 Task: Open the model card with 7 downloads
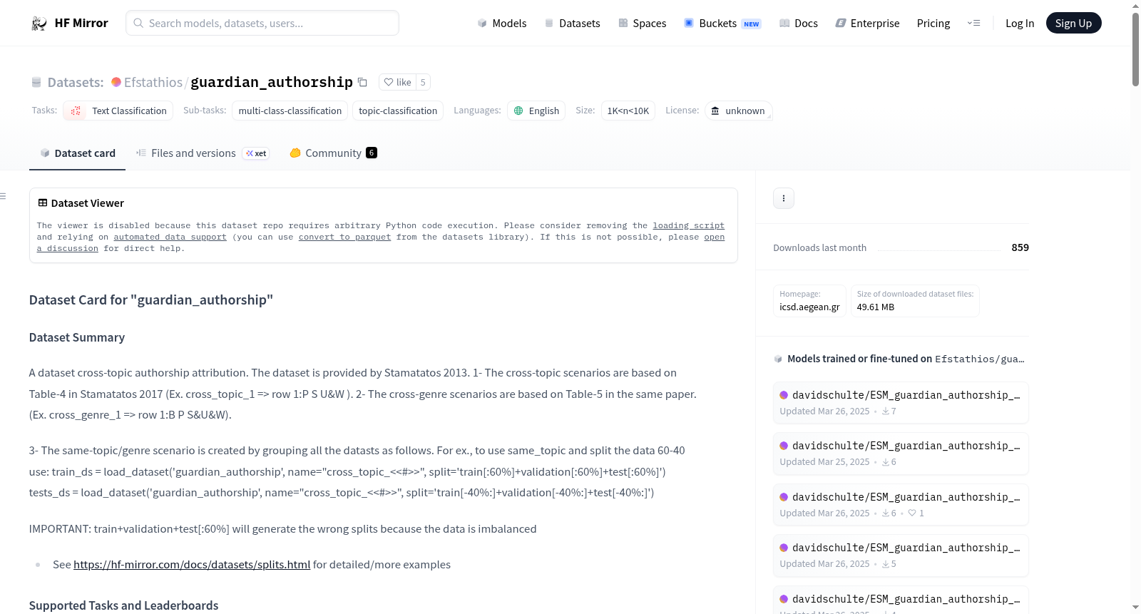coord(901,403)
